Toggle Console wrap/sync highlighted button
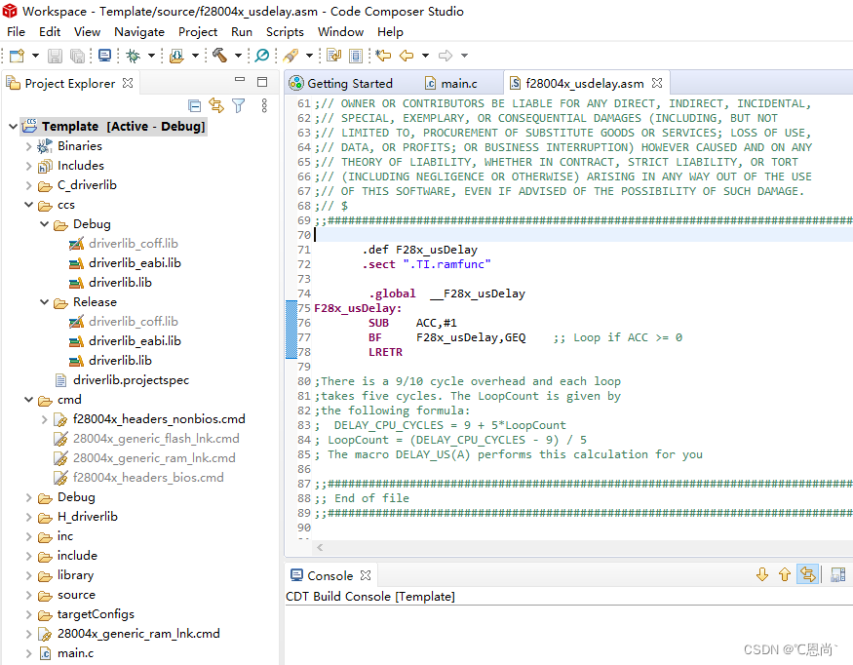 [x=808, y=574]
